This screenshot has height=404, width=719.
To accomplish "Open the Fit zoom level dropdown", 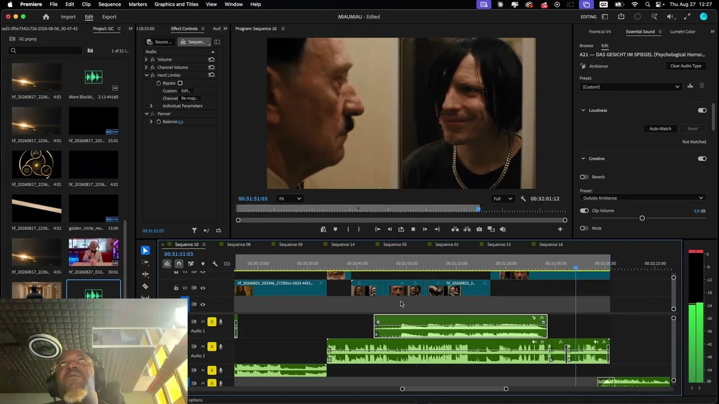I will [290, 199].
